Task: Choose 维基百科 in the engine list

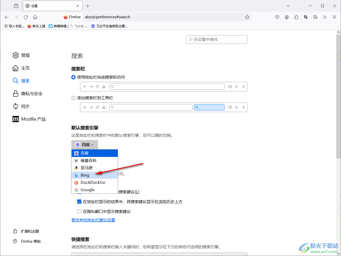Action: [x=95, y=160]
